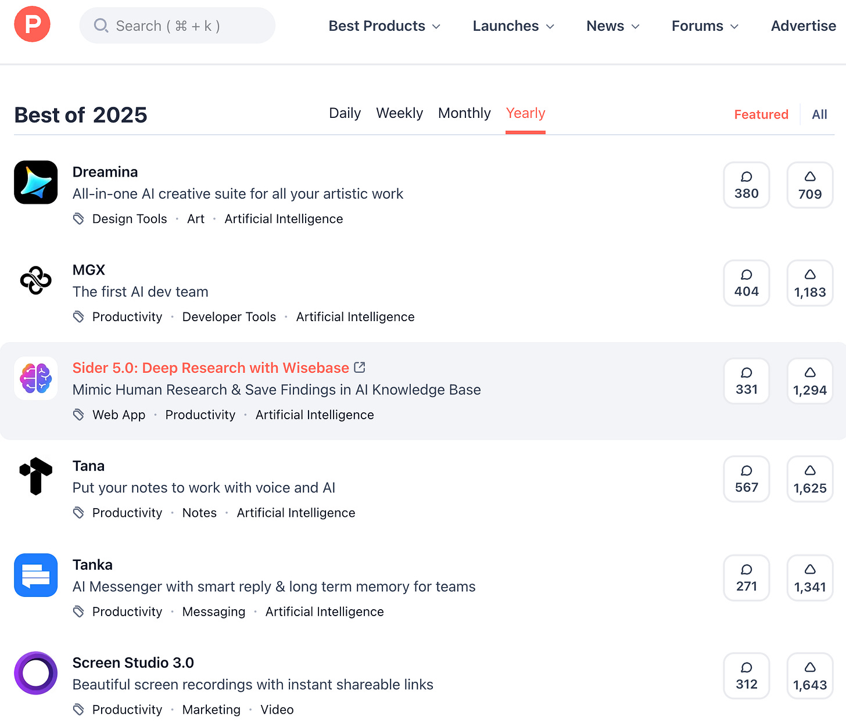
Task: Click 'Put your notes to work' tagline
Action: click(204, 488)
